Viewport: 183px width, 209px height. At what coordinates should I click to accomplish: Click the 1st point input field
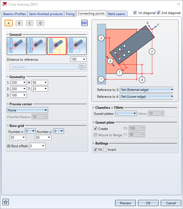point(44,67)
